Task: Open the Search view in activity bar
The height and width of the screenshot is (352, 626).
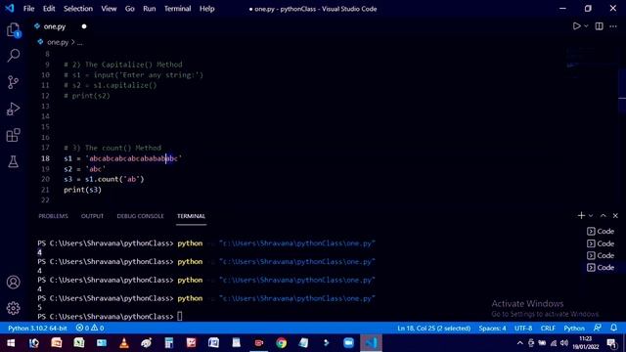Action: (13, 56)
